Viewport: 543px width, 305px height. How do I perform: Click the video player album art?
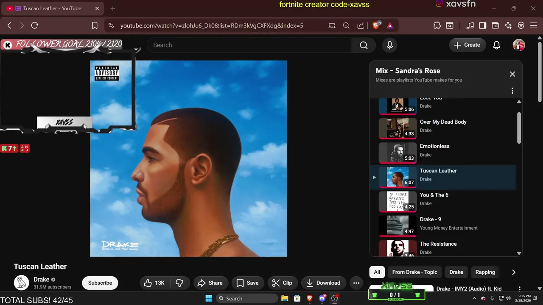(188, 158)
